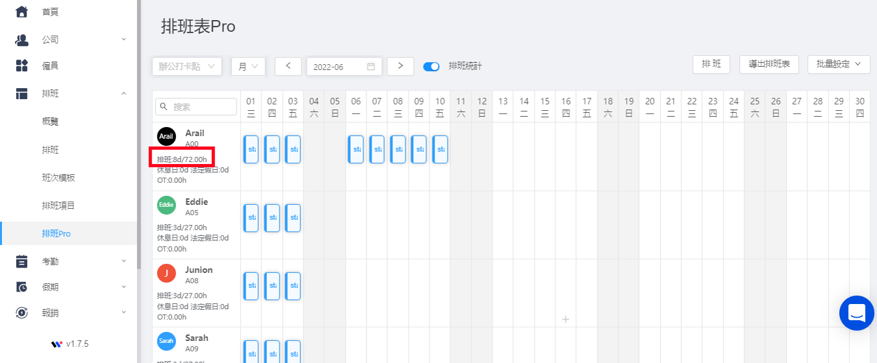The width and height of the screenshot is (877, 363).
Task: Open the 辦公打卡點 location dropdown
Action: point(187,66)
